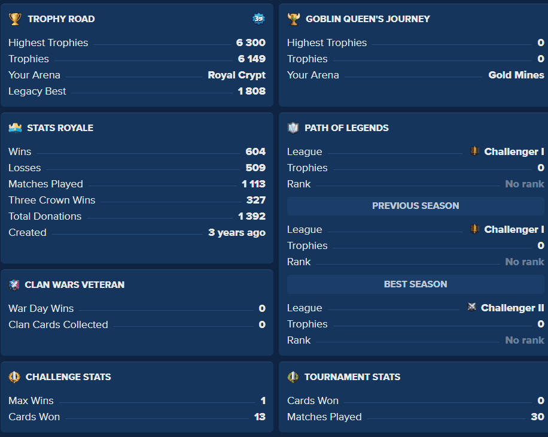548x437 pixels.
Task: Click the Clan Cards Collected label
Action: point(59,324)
